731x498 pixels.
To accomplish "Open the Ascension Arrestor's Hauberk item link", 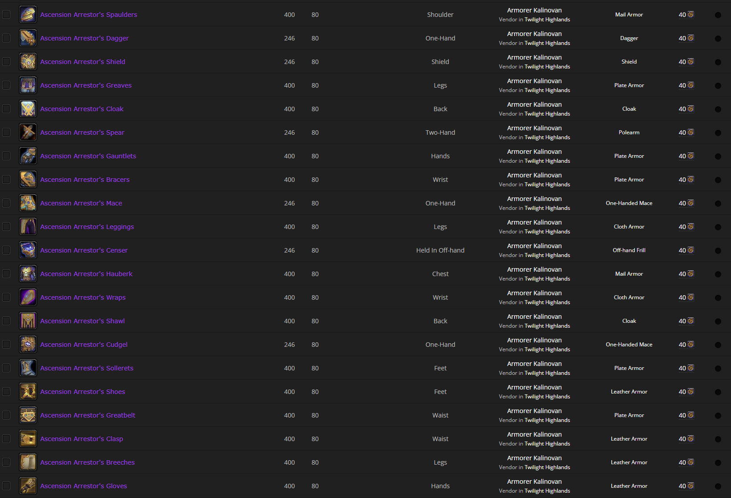I will (86, 274).
